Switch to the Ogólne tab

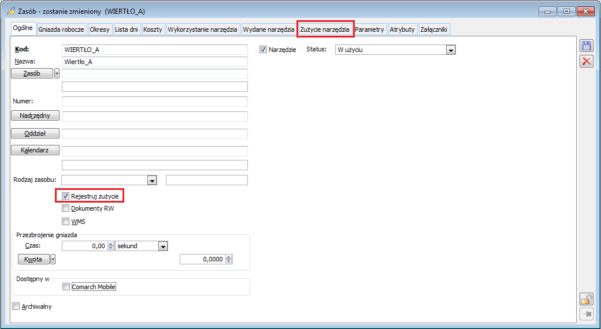tap(23, 29)
